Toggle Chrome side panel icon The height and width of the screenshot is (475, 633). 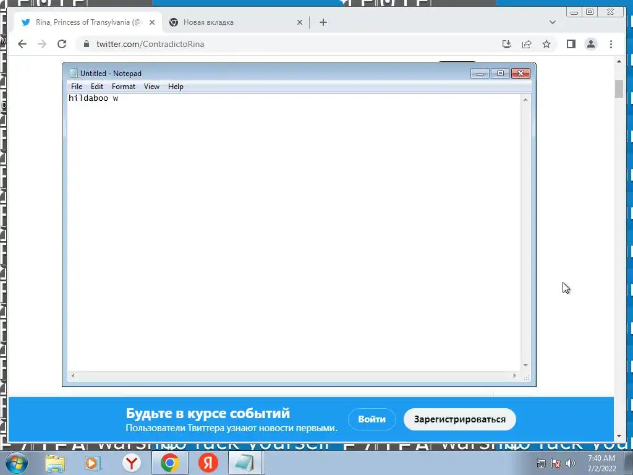571,44
